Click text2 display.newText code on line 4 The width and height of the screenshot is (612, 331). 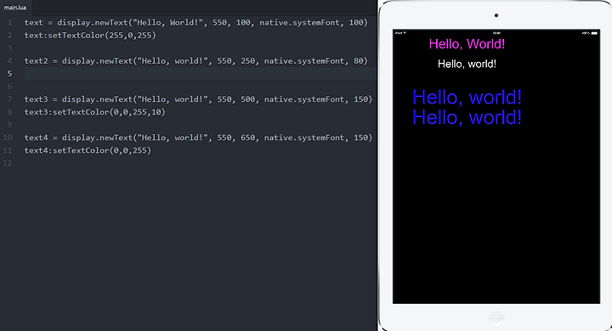click(196, 61)
